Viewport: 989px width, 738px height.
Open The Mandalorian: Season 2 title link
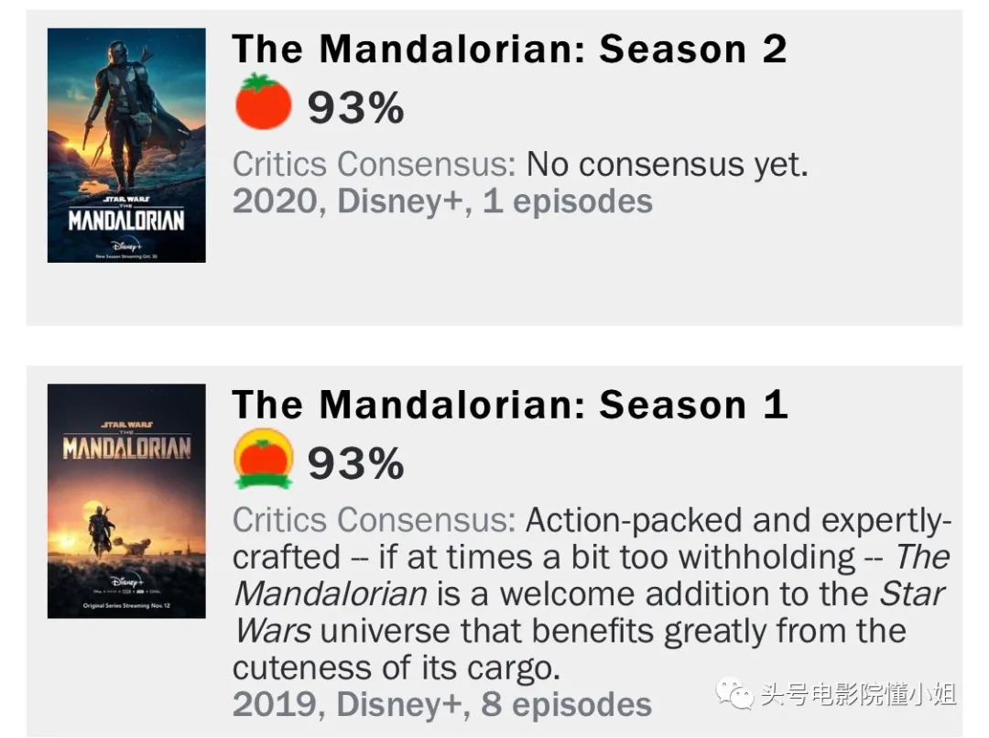[509, 49]
